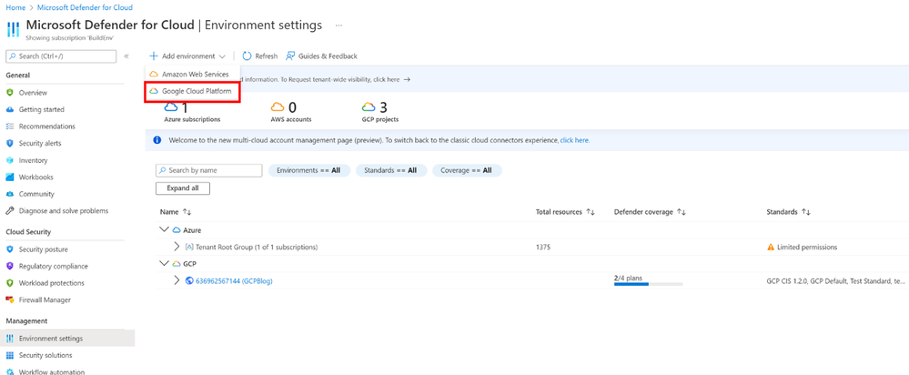Screen dimensions: 909x375
Task: Choose Amazon Web Services from dropdown menu
Action: [192, 75]
